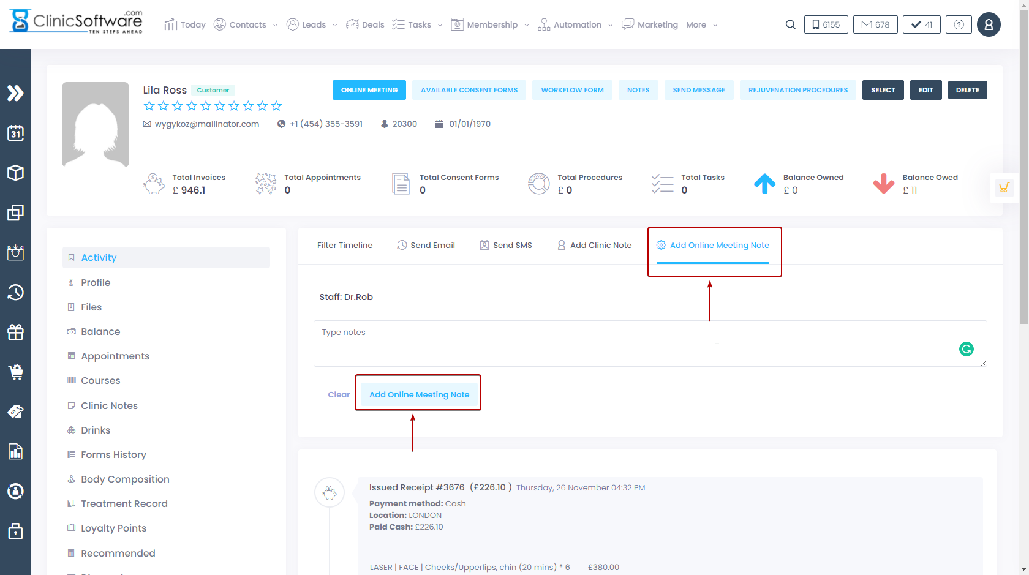Screen dimensions: 1029x575
Task: Click the help question mark icon
Action: pyautogui.click(x=959, y=24)
